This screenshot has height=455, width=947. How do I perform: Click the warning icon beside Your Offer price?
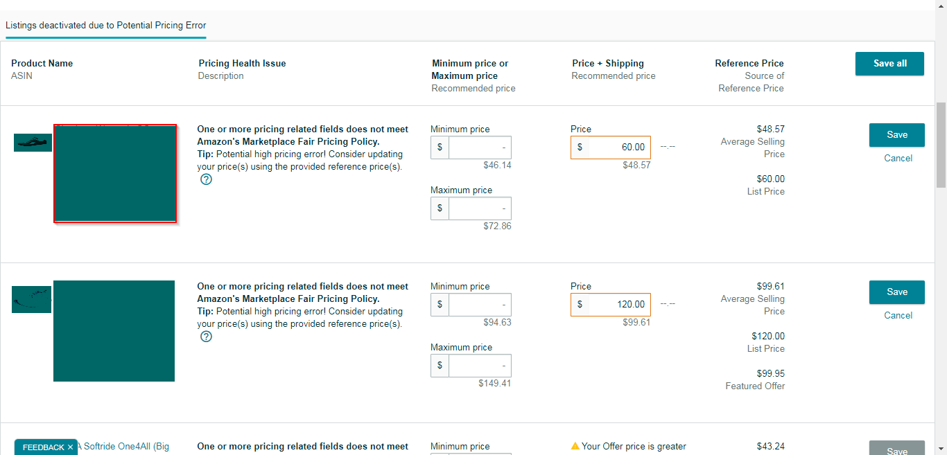pos(575,446)
